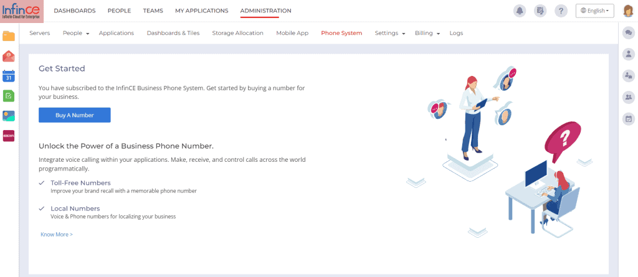Go to the People main menu

click(119, 11)
